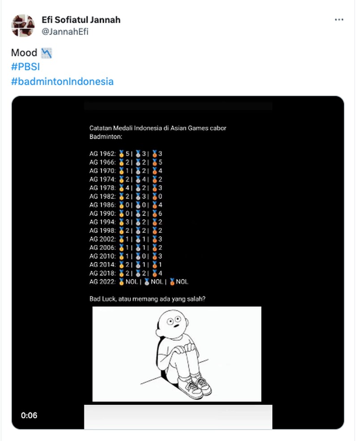Image resolution: width=358 pixels, height=441 pixels.
Task: Click the silver medal emoji on AG 2022 line
Action: click(x=146, y=282)
